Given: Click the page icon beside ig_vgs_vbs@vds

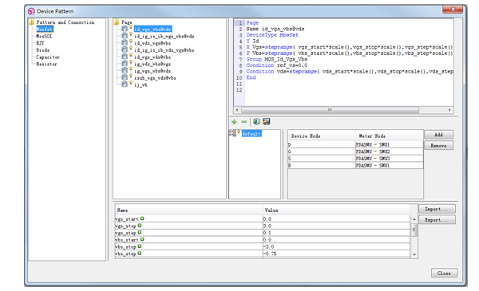Looking at the screenshot, I should [125, 70].
